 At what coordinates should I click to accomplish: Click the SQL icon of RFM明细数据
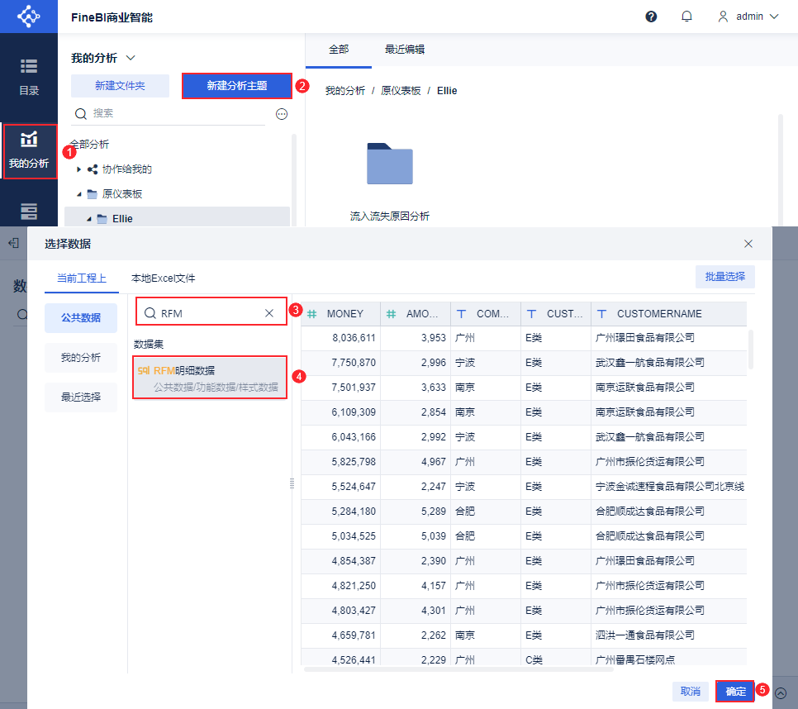pyautogui.click(x=144, y=370)
